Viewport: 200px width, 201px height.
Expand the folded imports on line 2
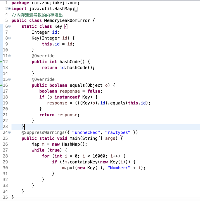click(x=9, y=9)
